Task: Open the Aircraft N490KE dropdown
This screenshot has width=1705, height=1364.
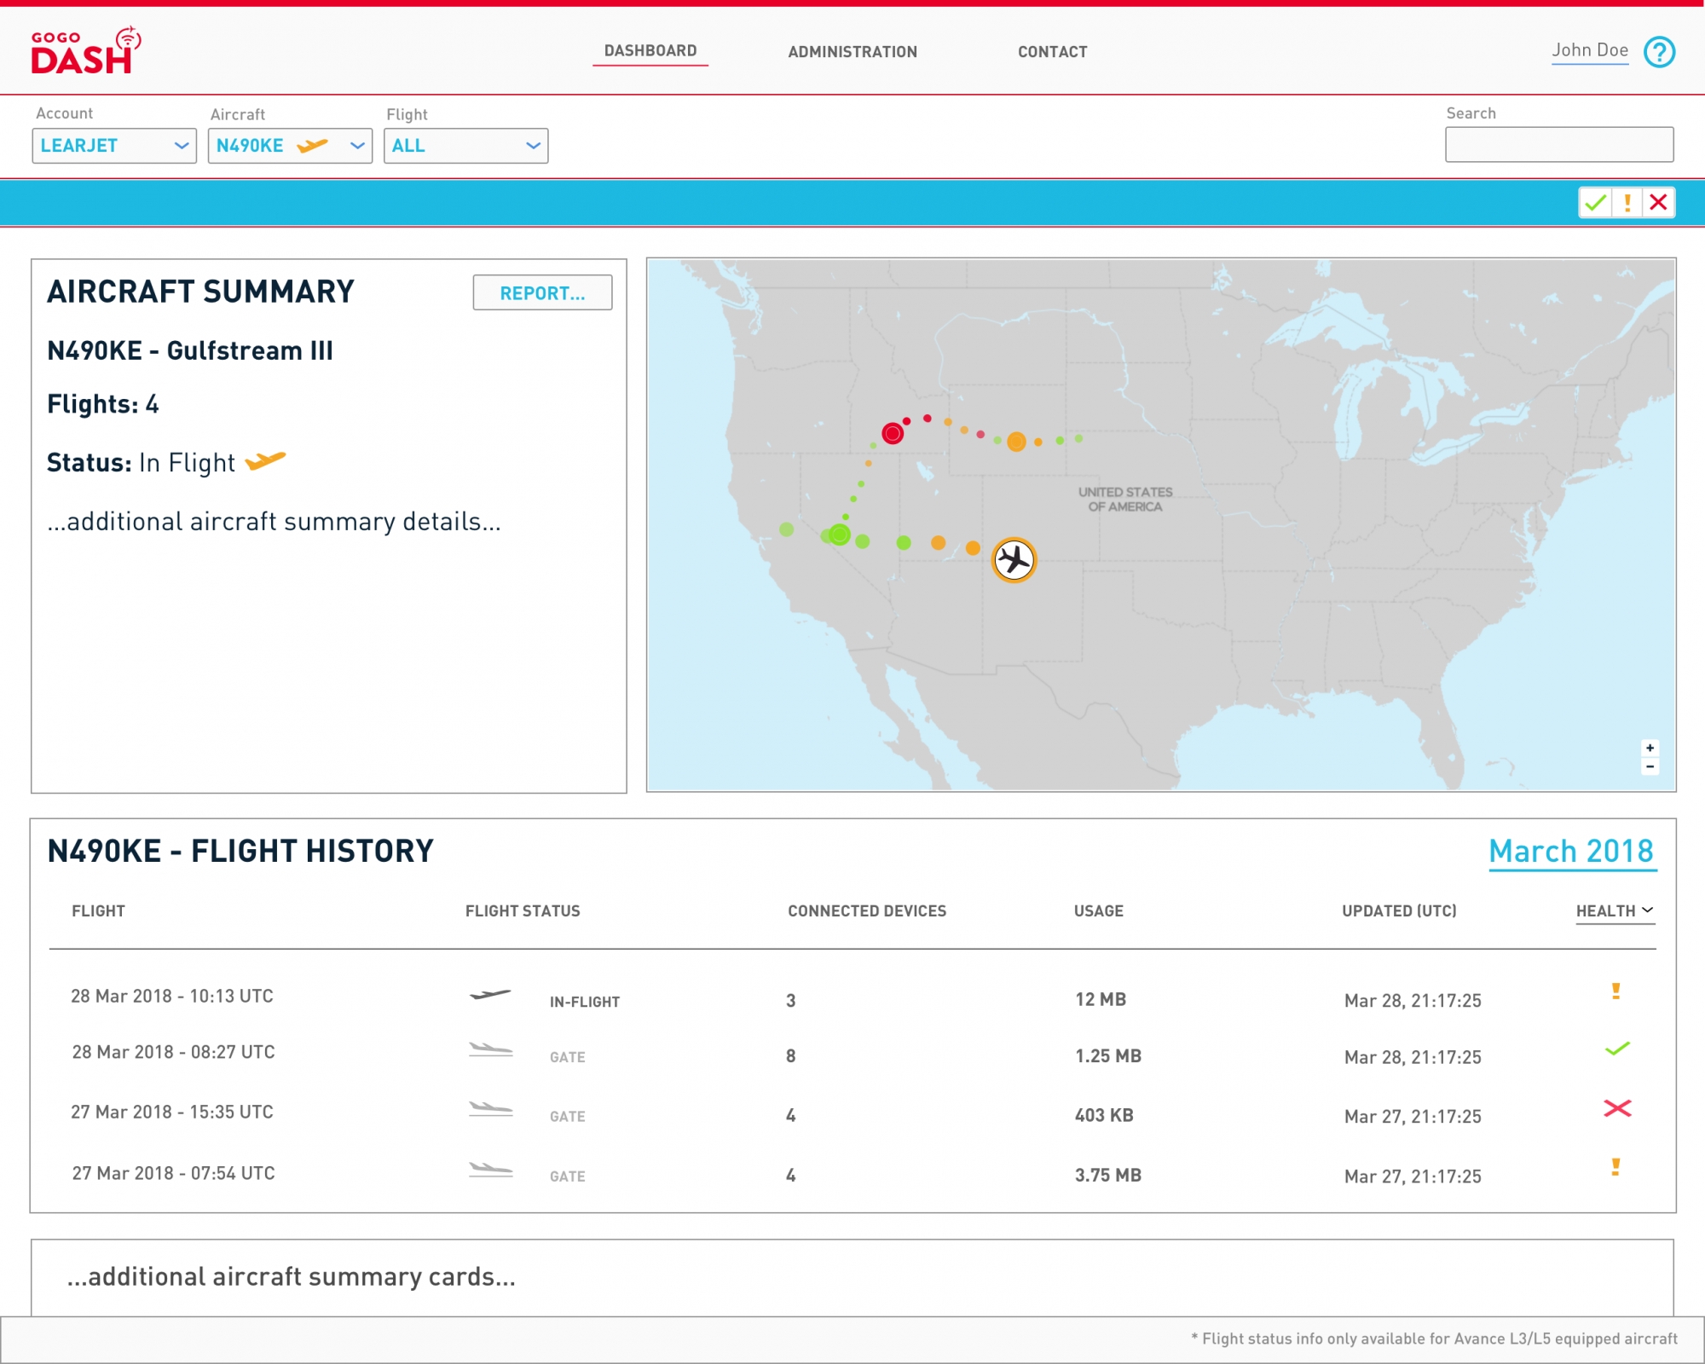Action: tap(290, 146)
